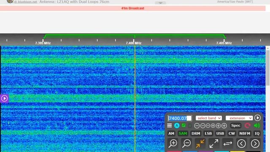Mute audio with green speaker icon
Image resolution: width=270 pixels, height=152 pixels.
[x=257, y=125]
